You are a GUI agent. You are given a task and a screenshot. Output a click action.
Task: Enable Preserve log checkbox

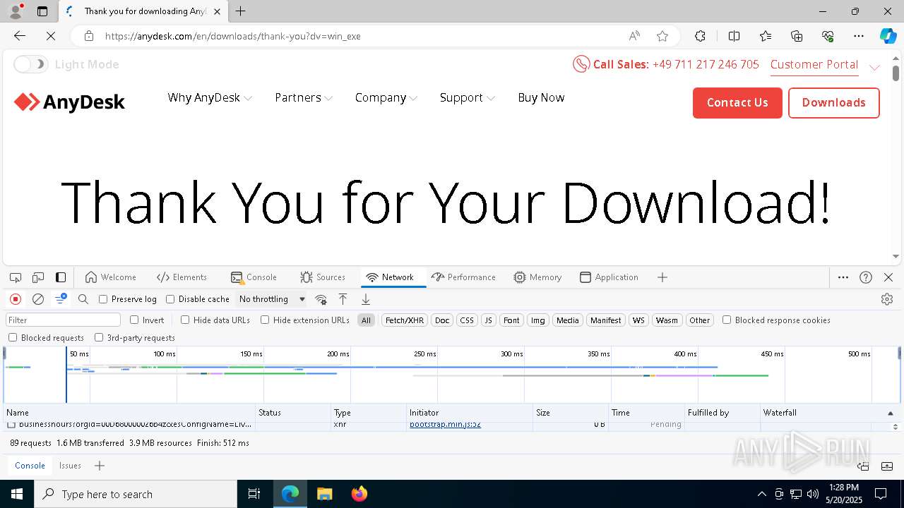click(103, 299)
